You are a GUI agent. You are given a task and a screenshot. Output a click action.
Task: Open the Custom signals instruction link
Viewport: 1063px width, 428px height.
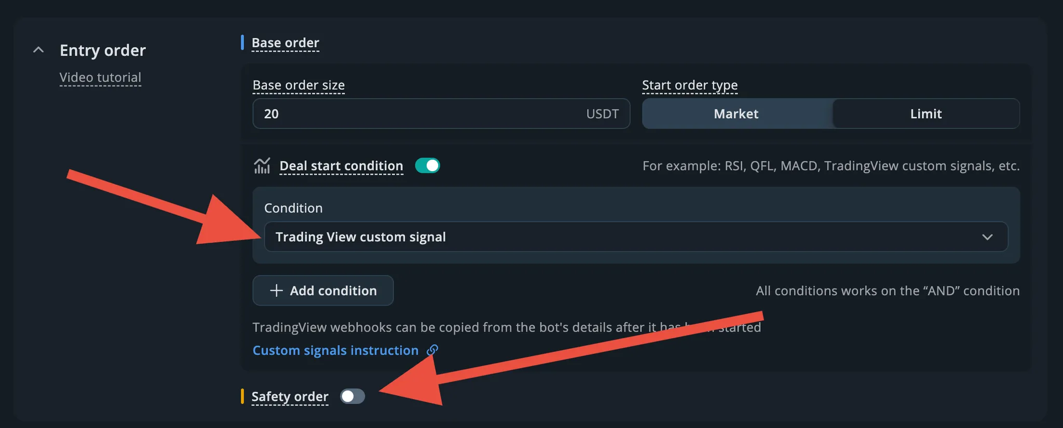[x=335, y=351]
